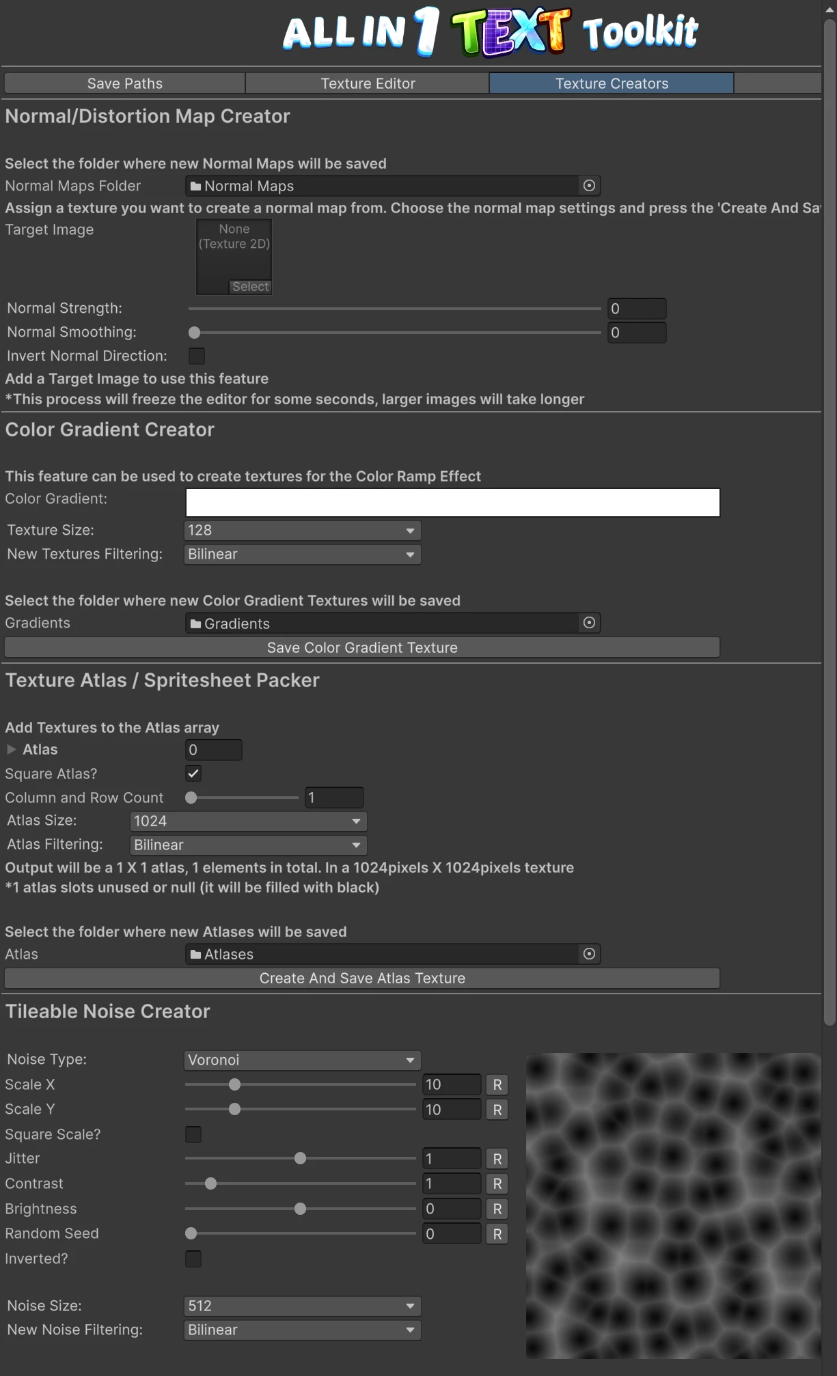Click the Scale Y value field
The width and height of the screenshot is (837, 1376).
click(452, 1110)
